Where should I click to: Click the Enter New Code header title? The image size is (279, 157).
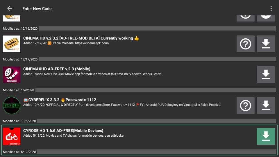click(37, 8)
